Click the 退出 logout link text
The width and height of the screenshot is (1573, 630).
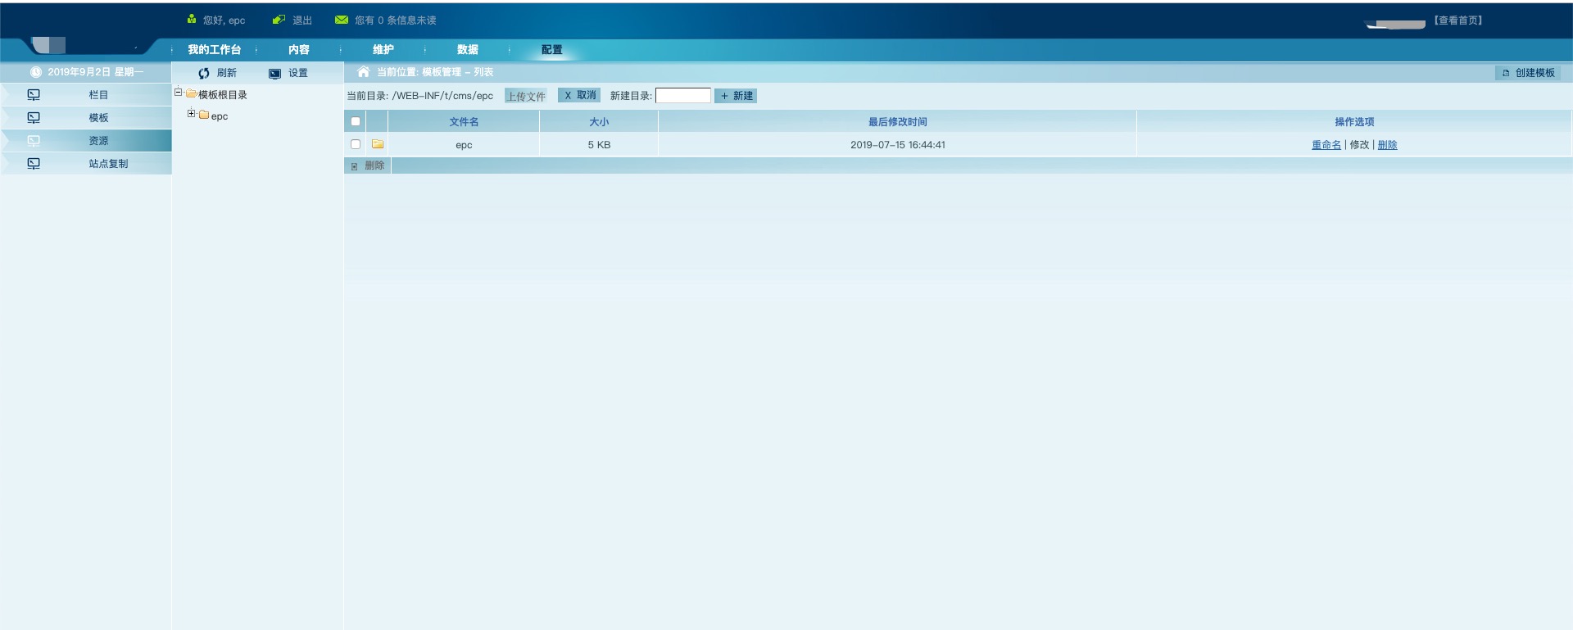[302, 20]
